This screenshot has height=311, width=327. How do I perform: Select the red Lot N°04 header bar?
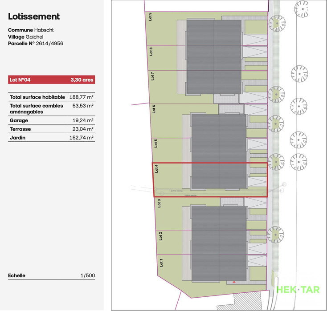51,80
